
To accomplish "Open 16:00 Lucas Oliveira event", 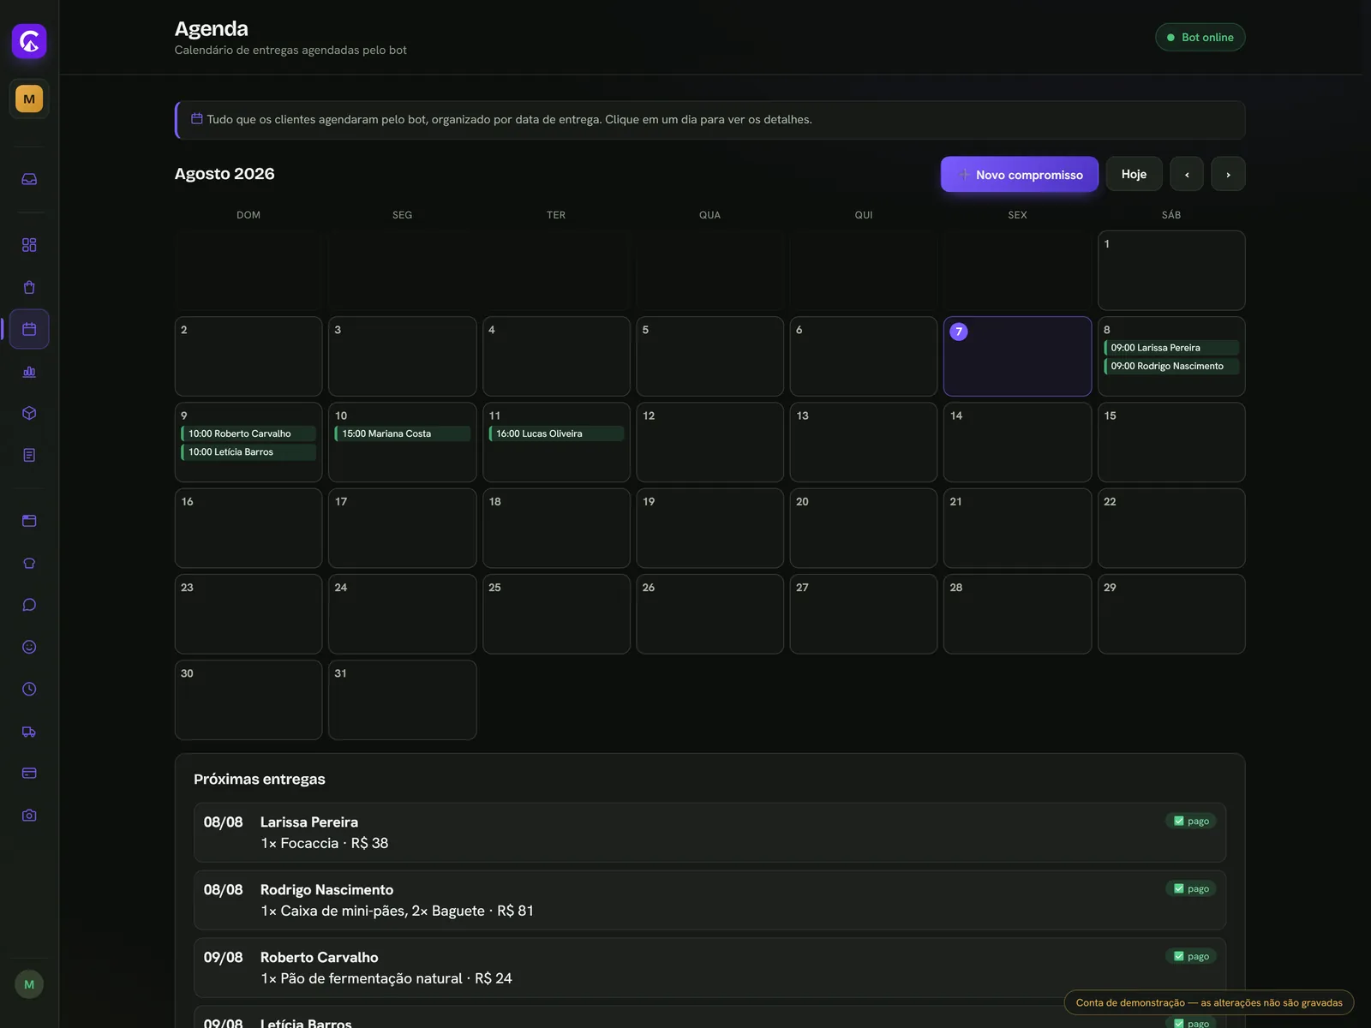I will [556, 433].
